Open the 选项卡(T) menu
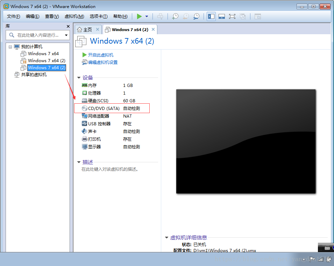This screenshot has height=266, width=334. pos(98,16)
